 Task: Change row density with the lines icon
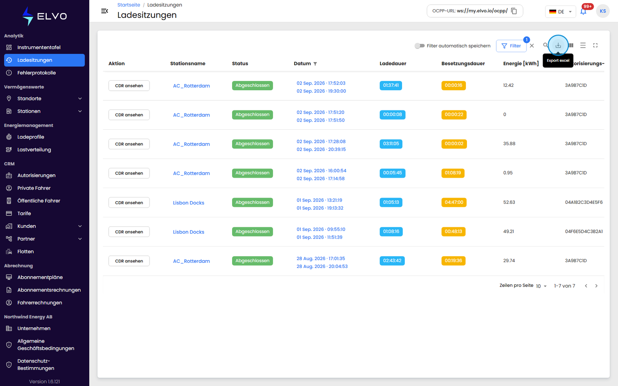point(583,46)
